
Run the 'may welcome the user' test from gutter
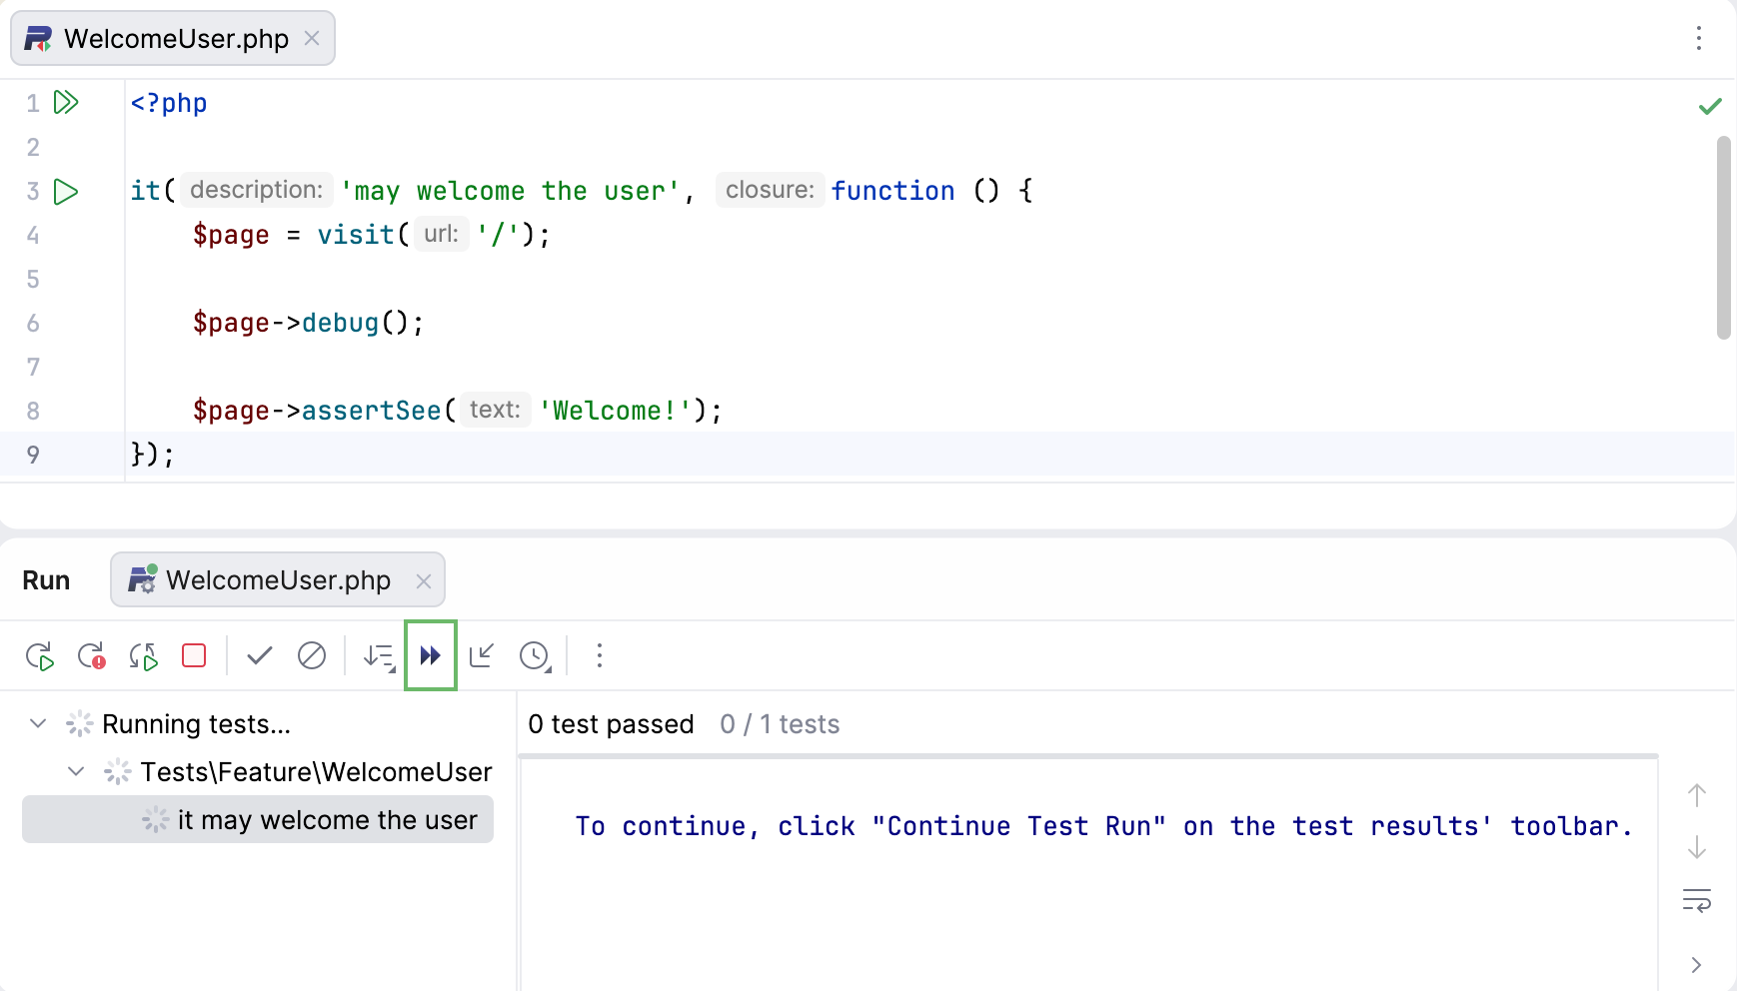[x=65, y=191]
